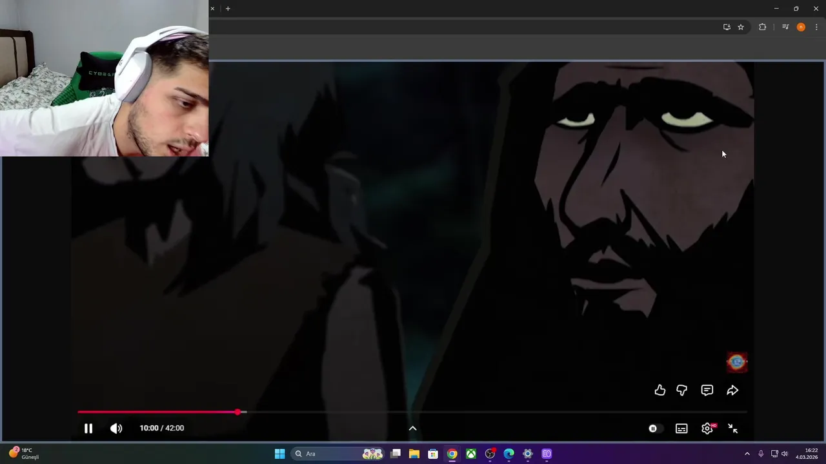Click the progress bar playhead knob

click(x=237, y=412)
